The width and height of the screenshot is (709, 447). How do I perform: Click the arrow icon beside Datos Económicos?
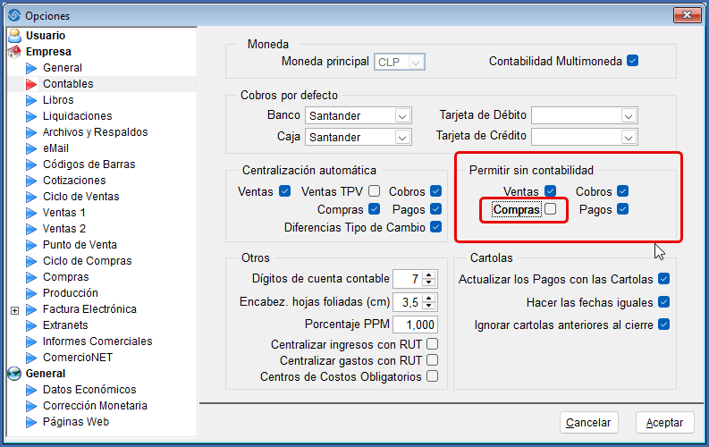point(31,390)
